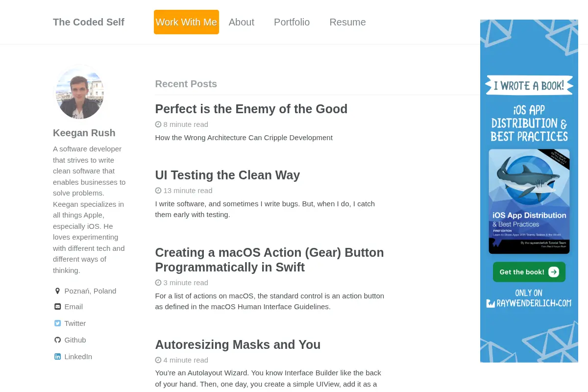Click the clock icon beside 3 minute read
The height and width of the screenshot is (392, 588).
point(158,283)
